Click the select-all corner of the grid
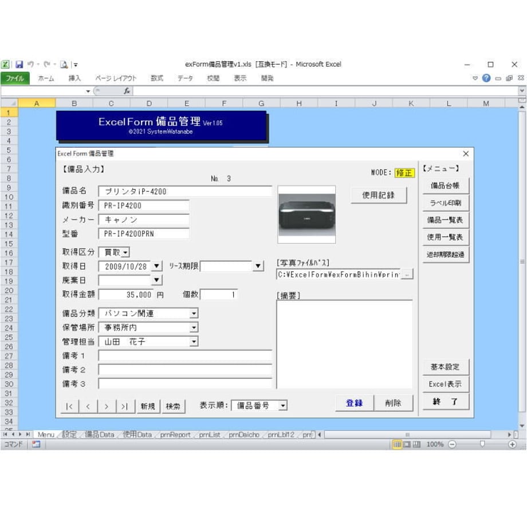 [9, 103]
